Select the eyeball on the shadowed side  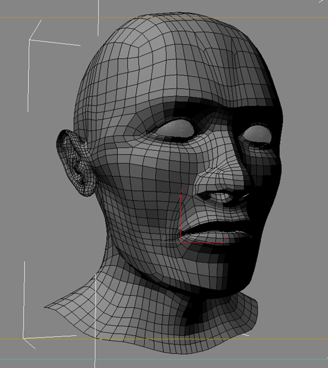click(258, 134)
